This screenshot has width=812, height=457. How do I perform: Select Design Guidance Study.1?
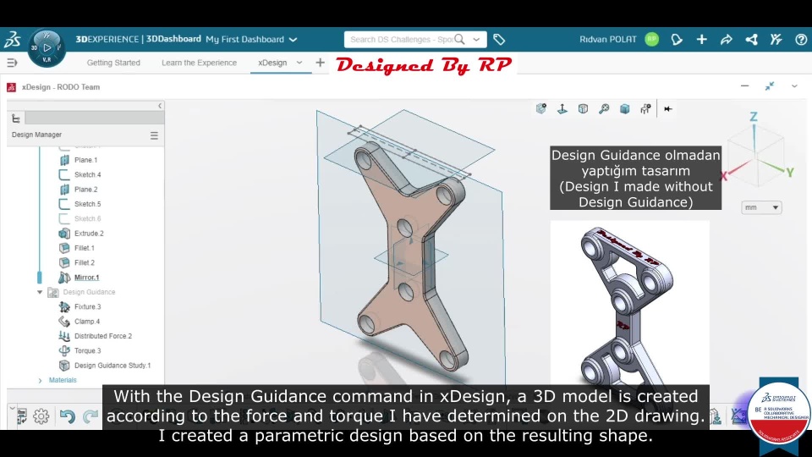click(112, 366)
